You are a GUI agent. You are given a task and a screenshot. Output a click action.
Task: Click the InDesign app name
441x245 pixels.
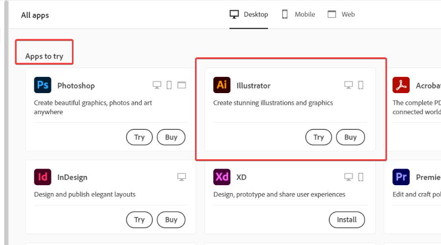coord(73,177)
